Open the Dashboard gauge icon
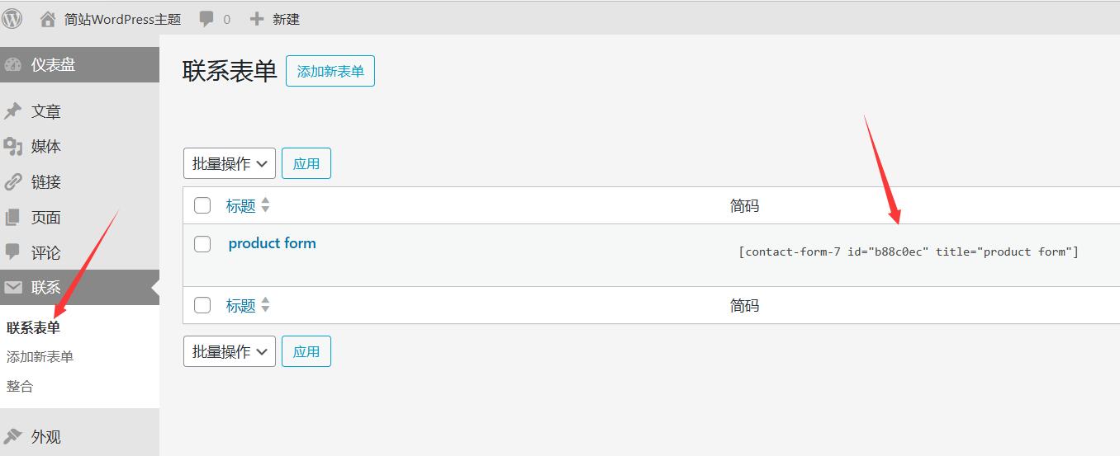 coord(13,65)
